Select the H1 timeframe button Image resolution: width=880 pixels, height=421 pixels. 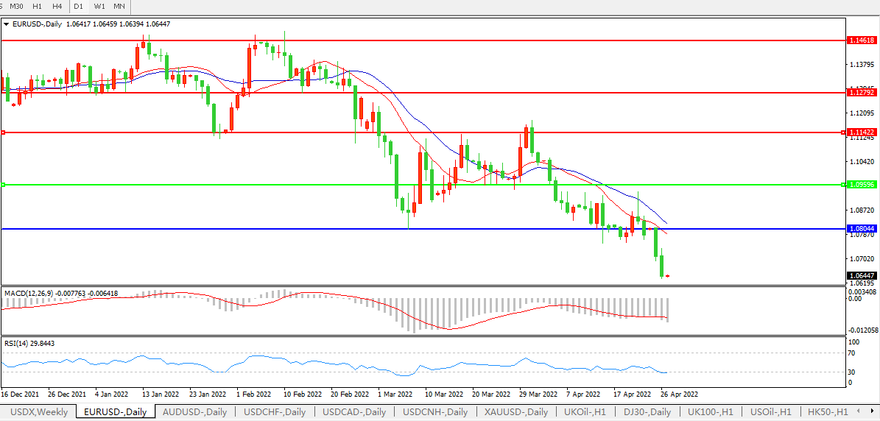[37, 7]
